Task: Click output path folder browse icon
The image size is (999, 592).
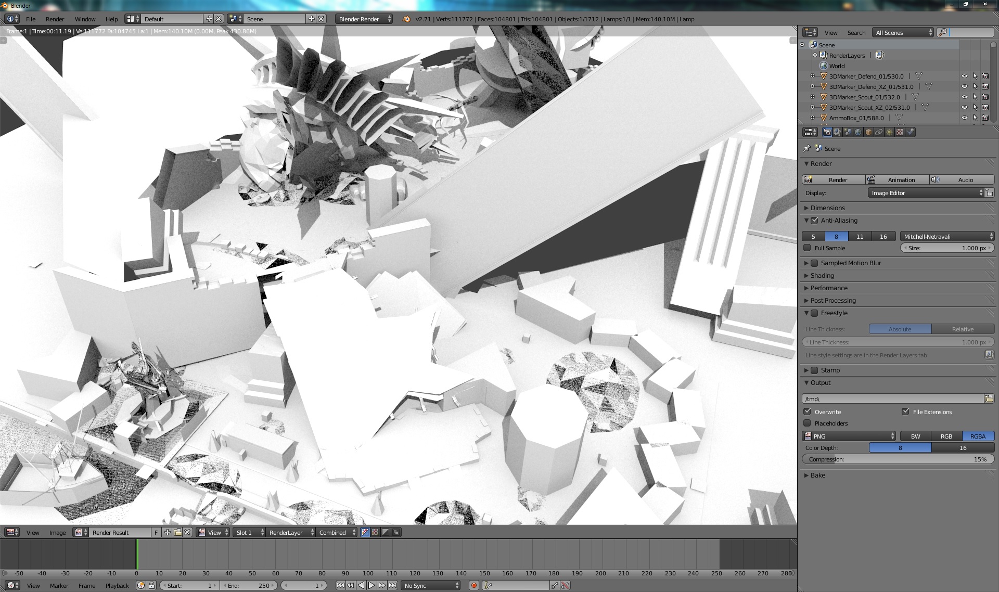Action: click(989, 398)
